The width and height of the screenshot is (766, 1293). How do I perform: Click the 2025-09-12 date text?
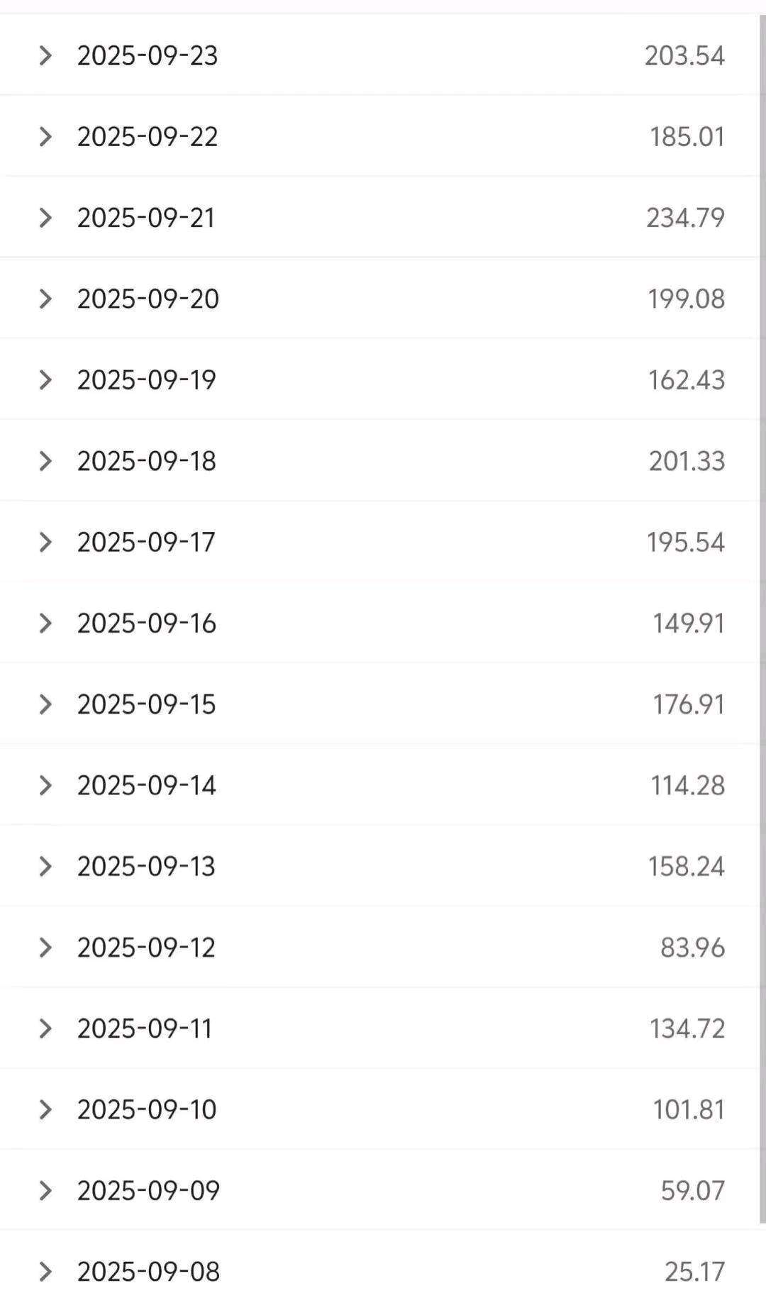coord(146,948)
